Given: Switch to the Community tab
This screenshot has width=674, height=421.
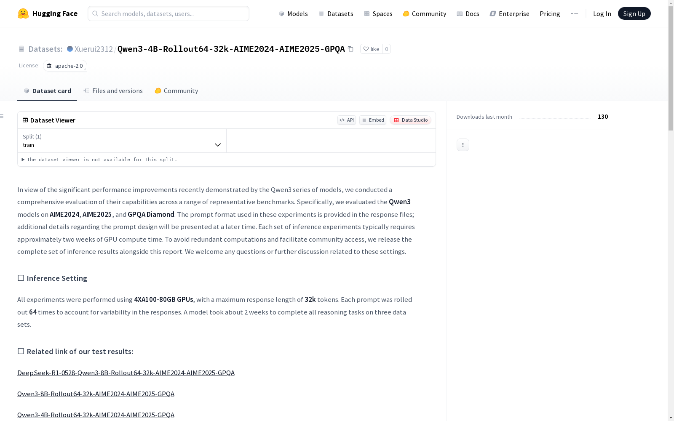Looking at the screenshot, I should [176, 91].
